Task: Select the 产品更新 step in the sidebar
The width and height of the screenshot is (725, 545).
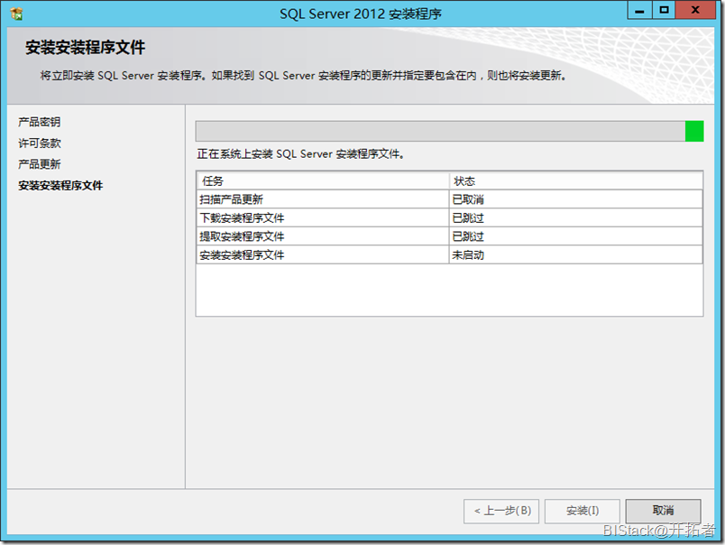Action: point(40,164)
